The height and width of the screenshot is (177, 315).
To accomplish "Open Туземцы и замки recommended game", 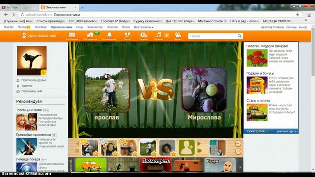I will 29,110.
